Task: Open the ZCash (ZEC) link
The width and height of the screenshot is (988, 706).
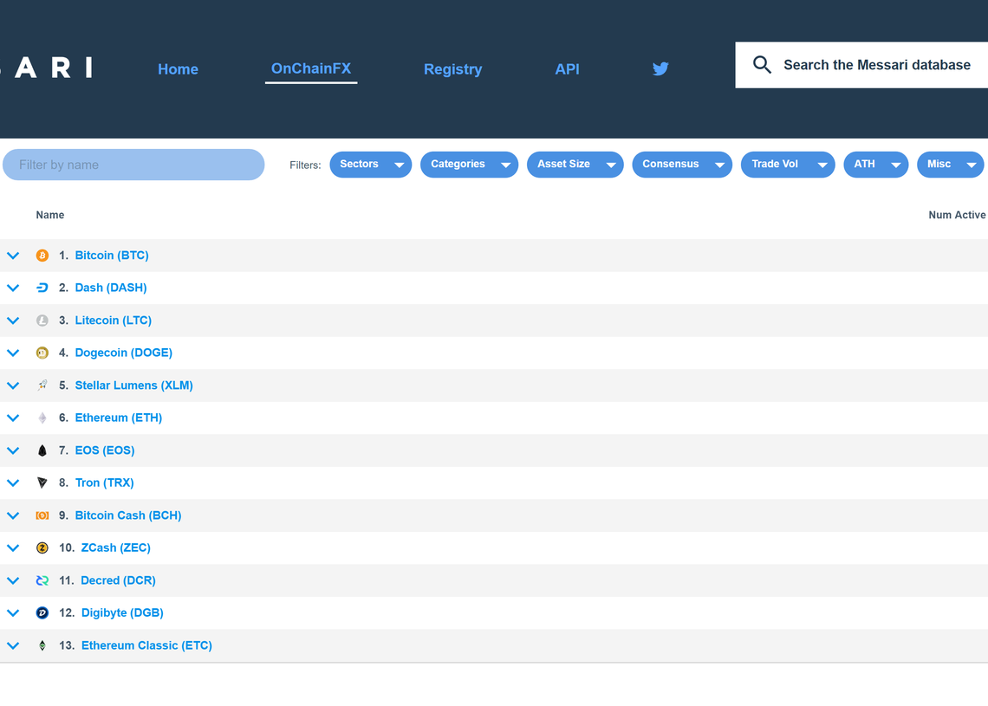Action: [x=116, y=548]
